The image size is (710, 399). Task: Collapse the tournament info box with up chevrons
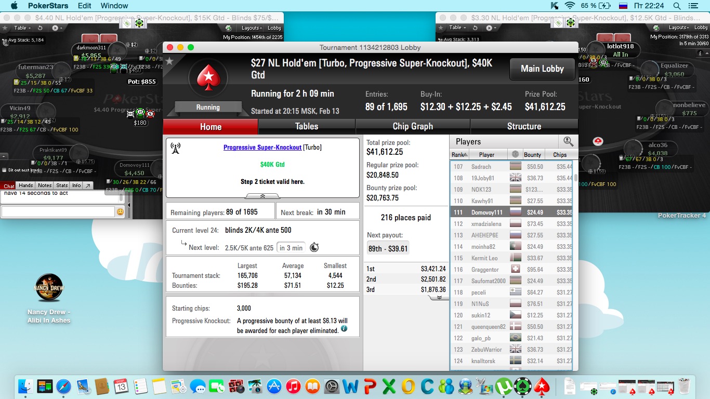click(x=262, y=196)
